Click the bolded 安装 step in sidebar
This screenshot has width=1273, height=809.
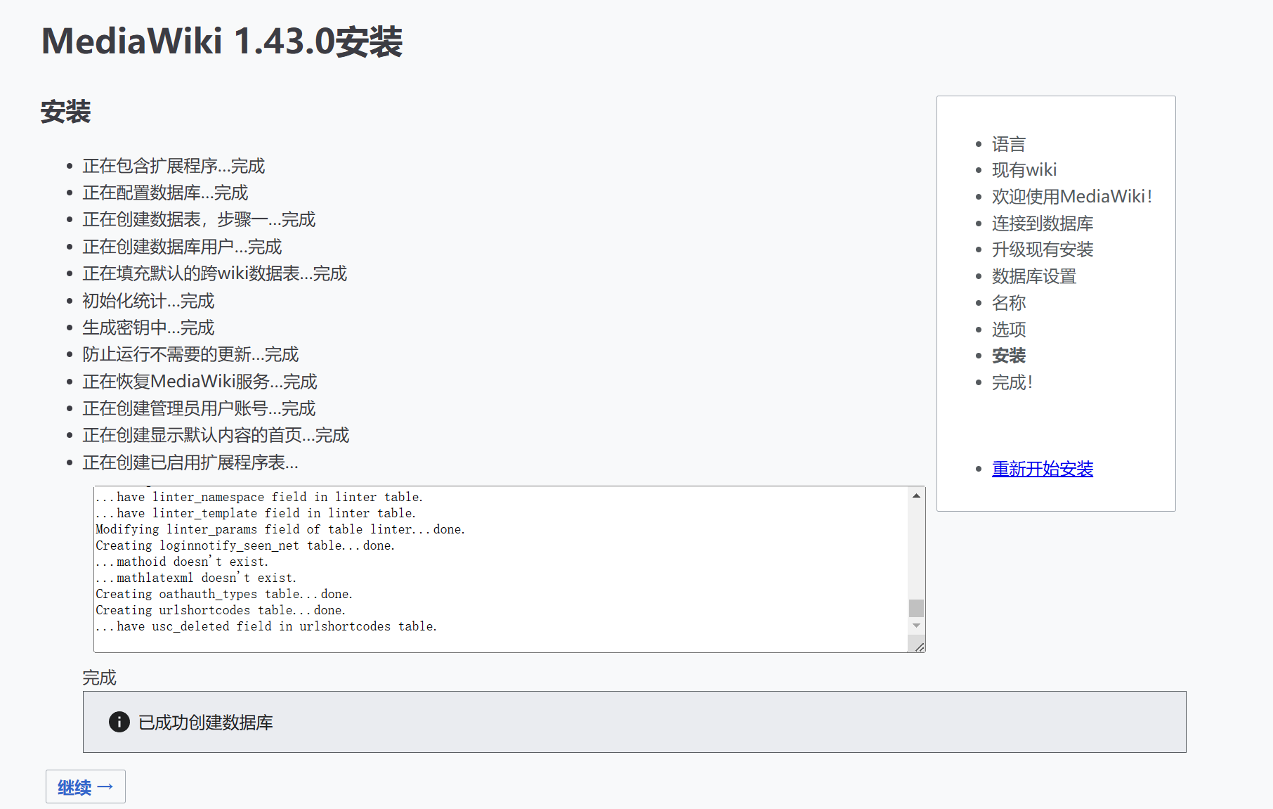(1007, 356)
